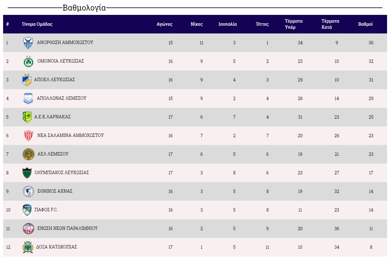Click the Pafos F.C. team logo
This screenshot has width=388, height=263.
pyautogui.click(x=27, y=210)
